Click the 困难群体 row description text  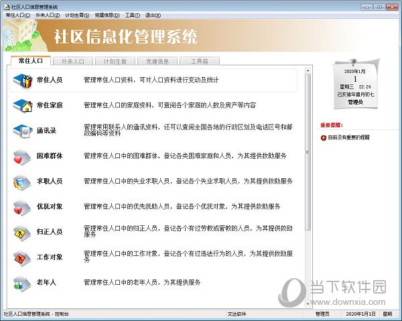185,156
